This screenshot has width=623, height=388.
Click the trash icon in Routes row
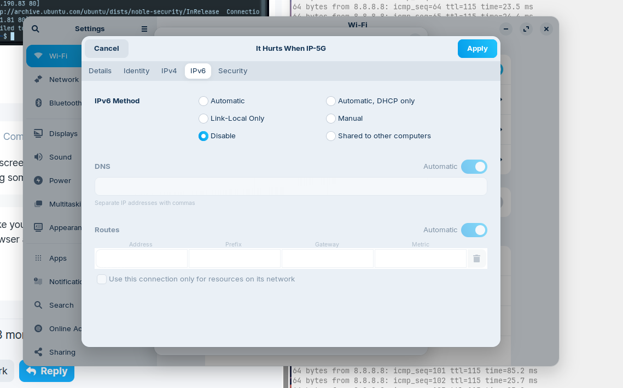pos(476,258)
